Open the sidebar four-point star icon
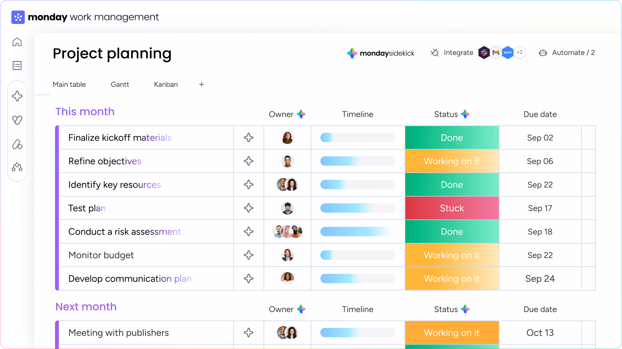 (x=17, y=96)
